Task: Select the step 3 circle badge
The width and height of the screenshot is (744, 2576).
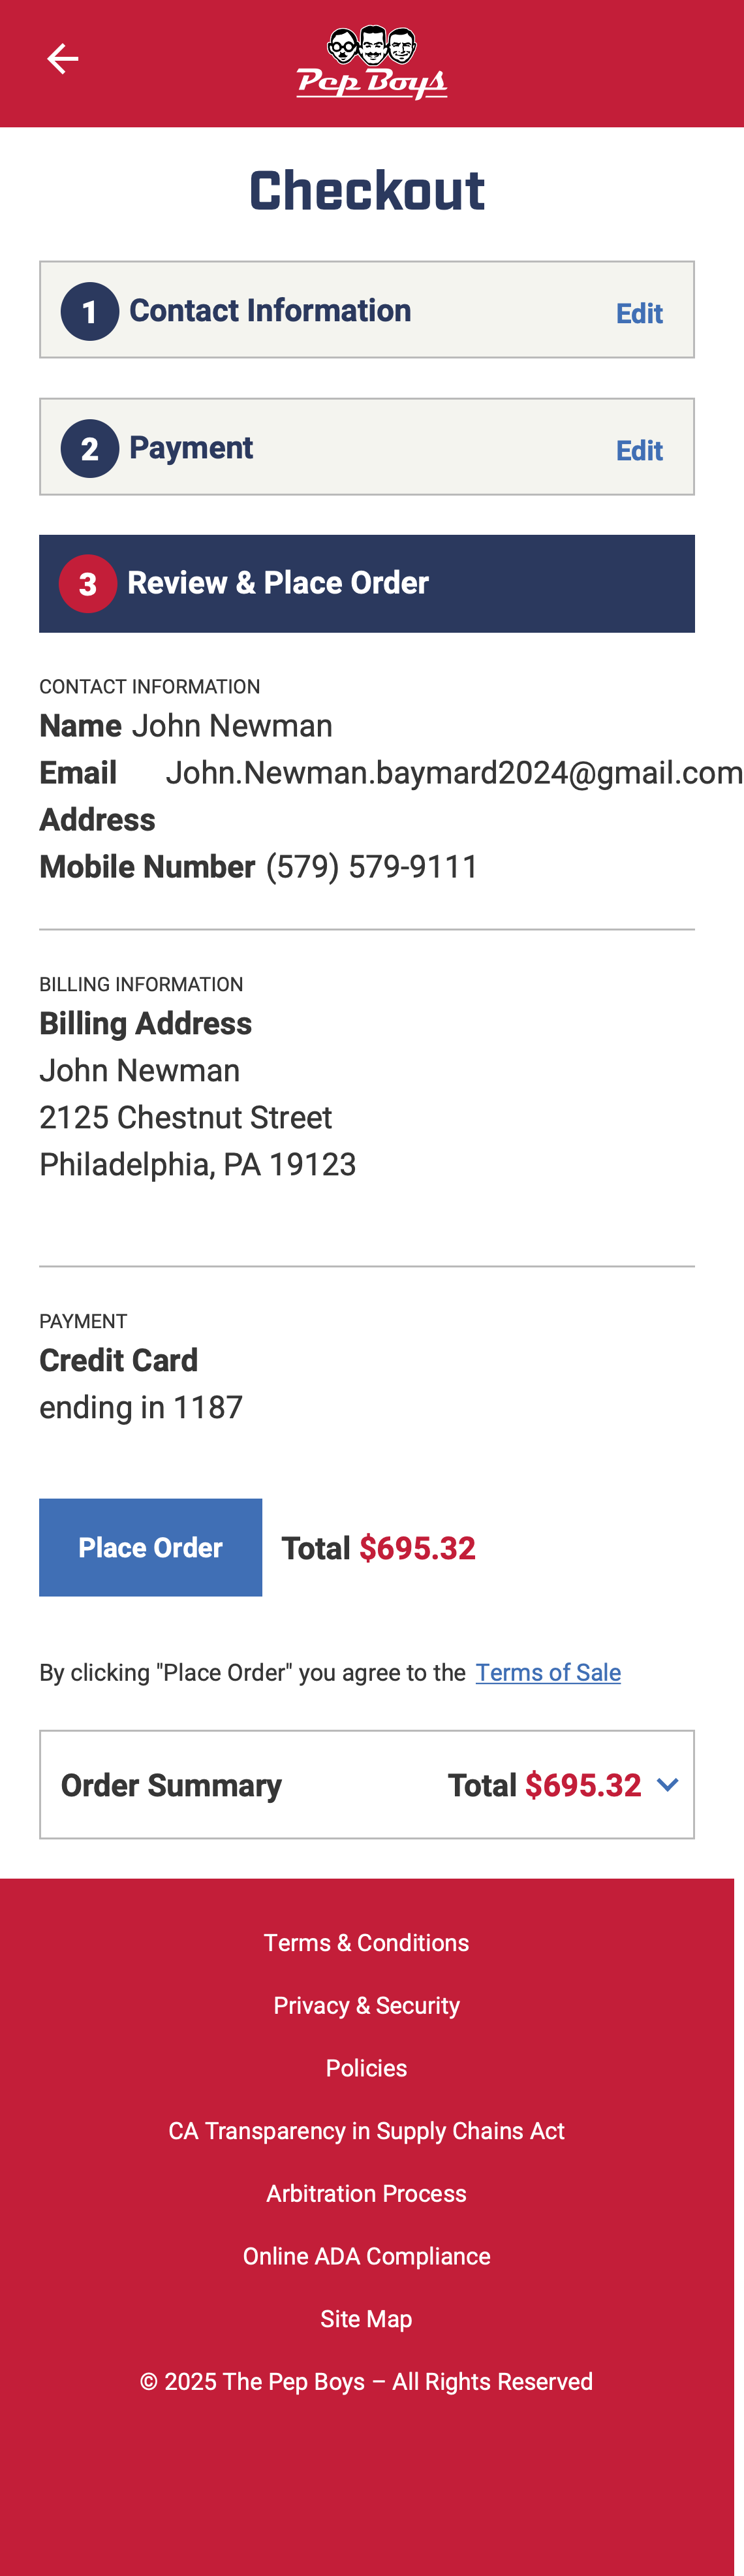Action: pos(88,583)
